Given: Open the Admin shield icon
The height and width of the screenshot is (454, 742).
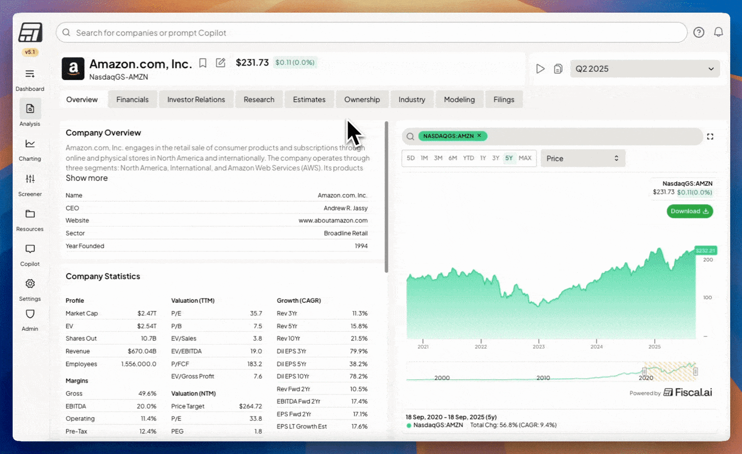Looking at the screenshot, I should click(x=30, y=314).
